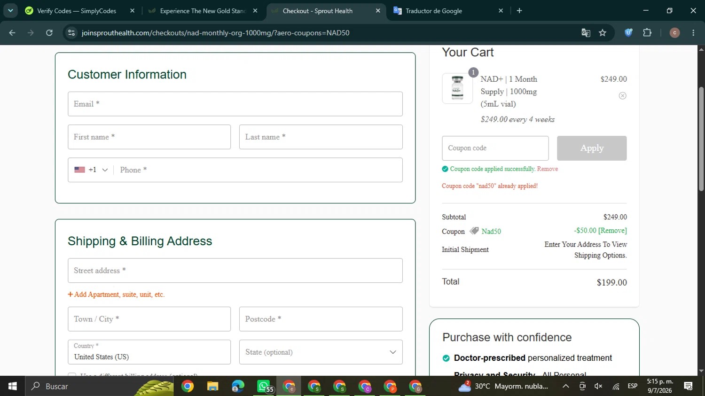Open the Extensions puzzle icon
Viewport: 705px width, 396px height.
click(x=647, y=33)
